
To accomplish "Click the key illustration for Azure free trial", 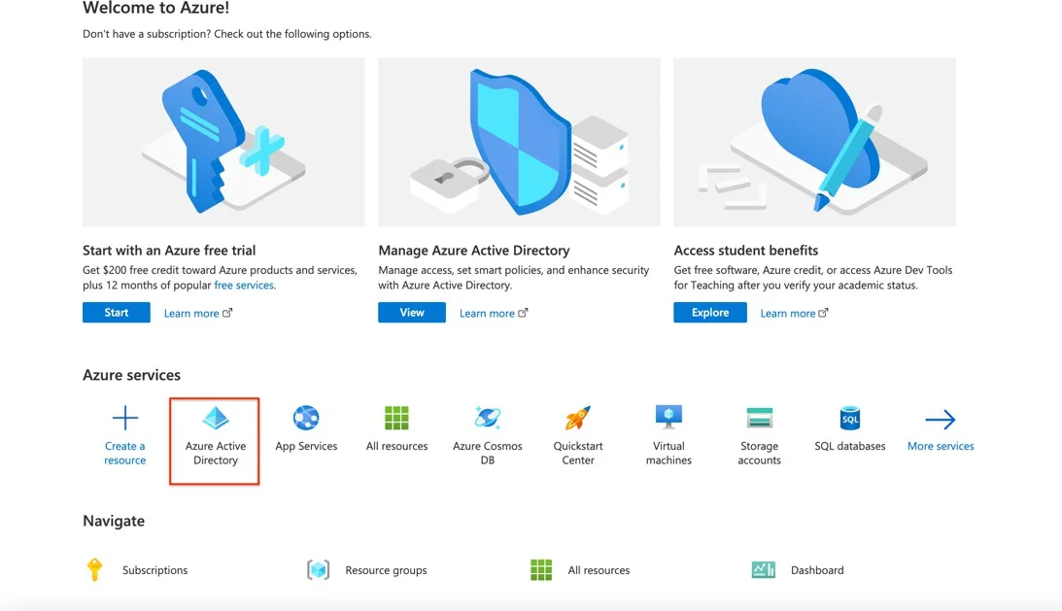I will click(223, 142).
